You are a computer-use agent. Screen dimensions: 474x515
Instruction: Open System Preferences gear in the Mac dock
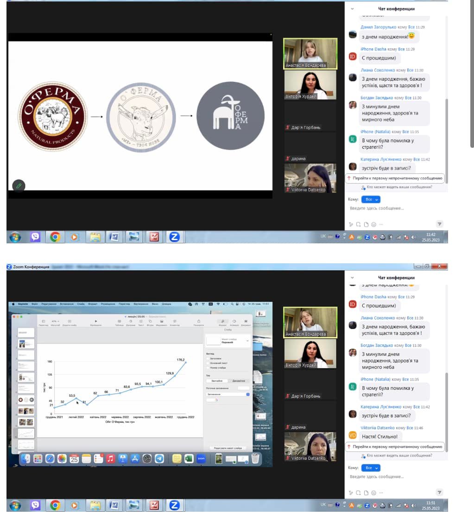(147, 458)
